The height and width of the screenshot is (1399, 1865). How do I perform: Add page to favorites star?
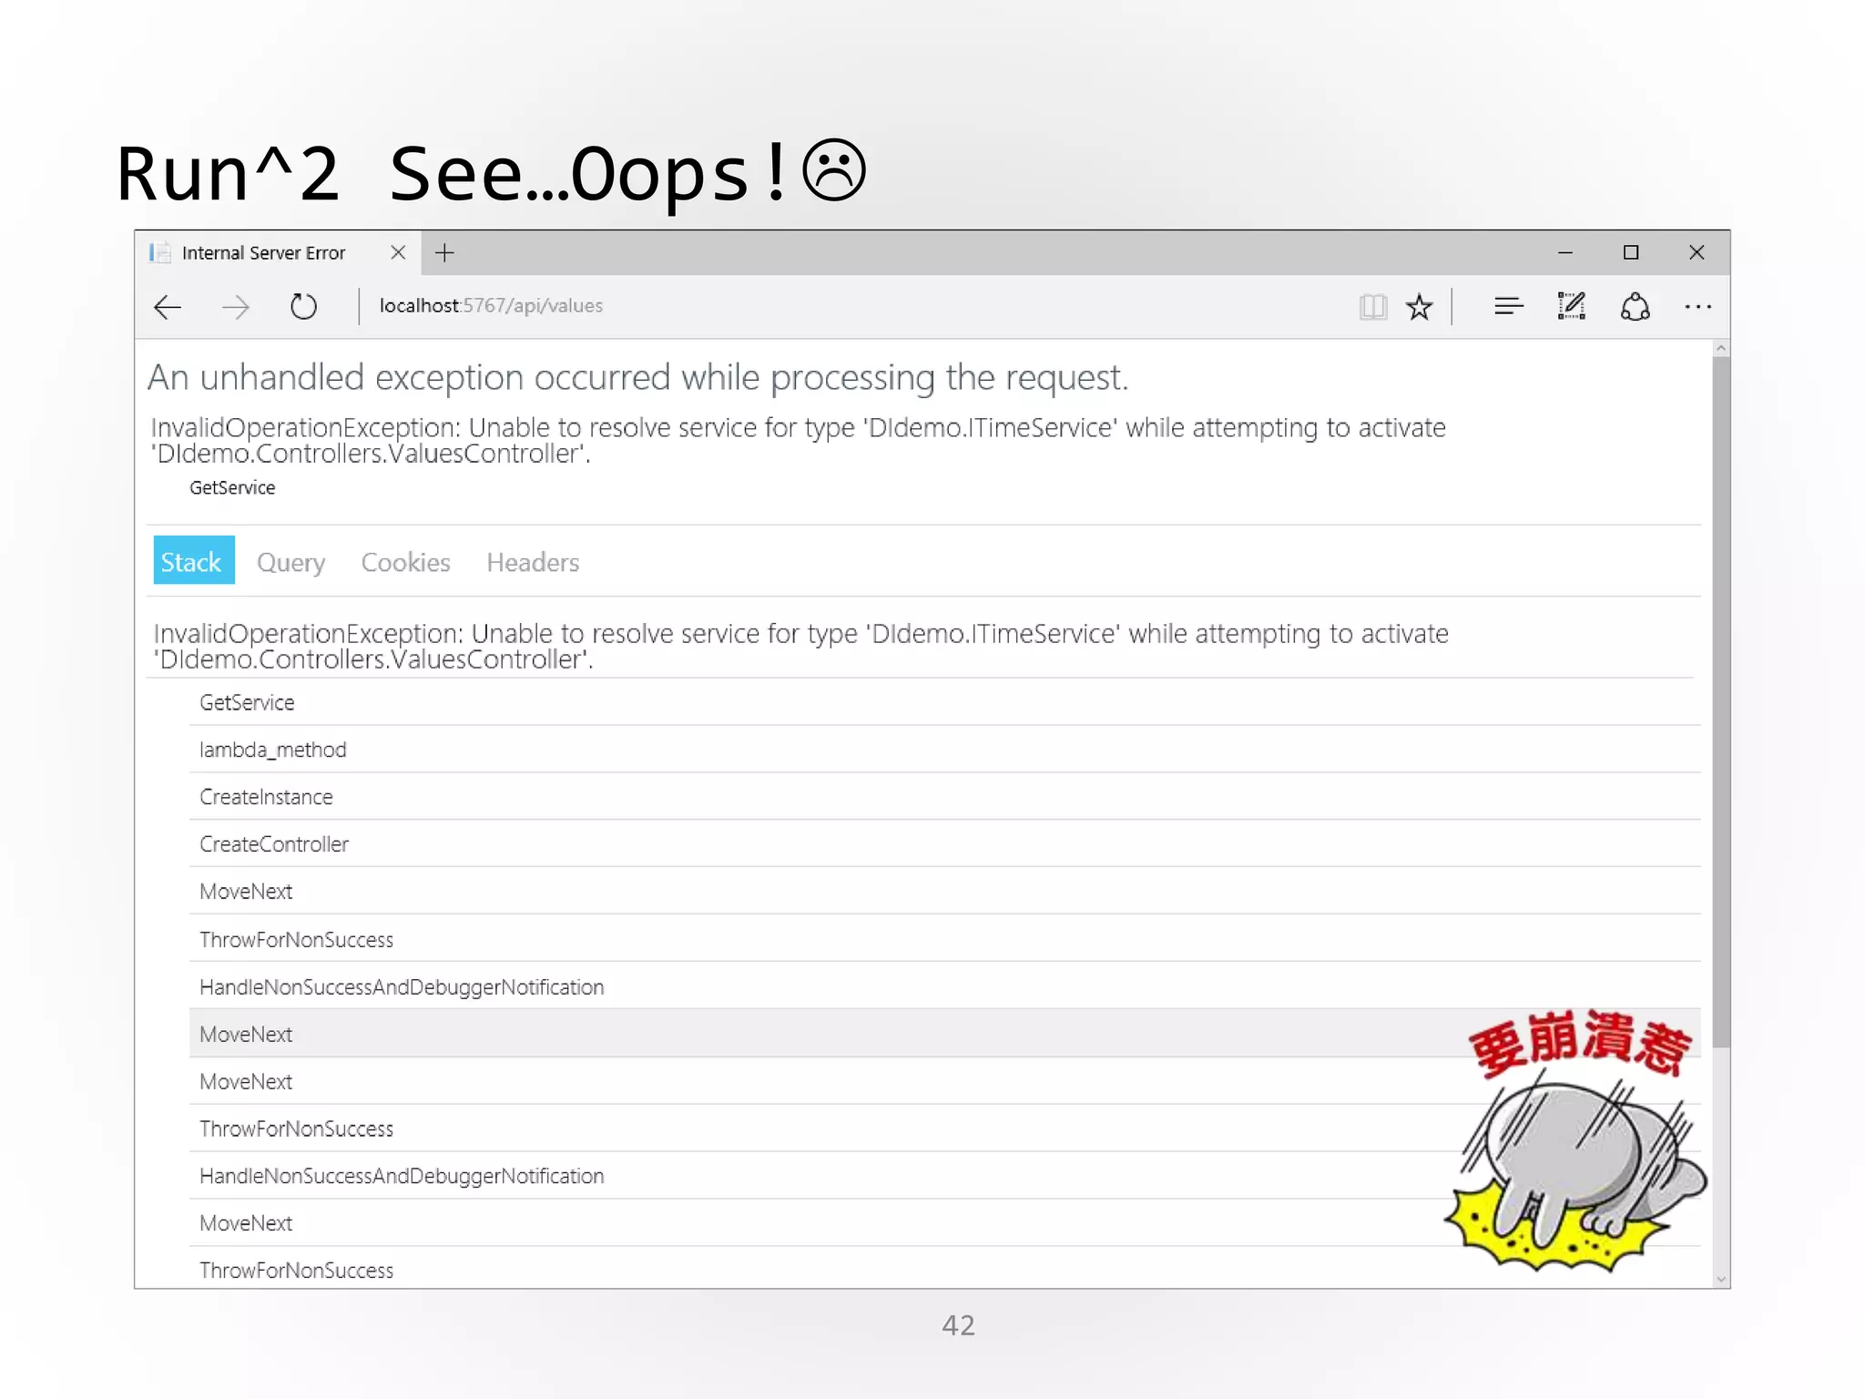[x=1419, y=307]
